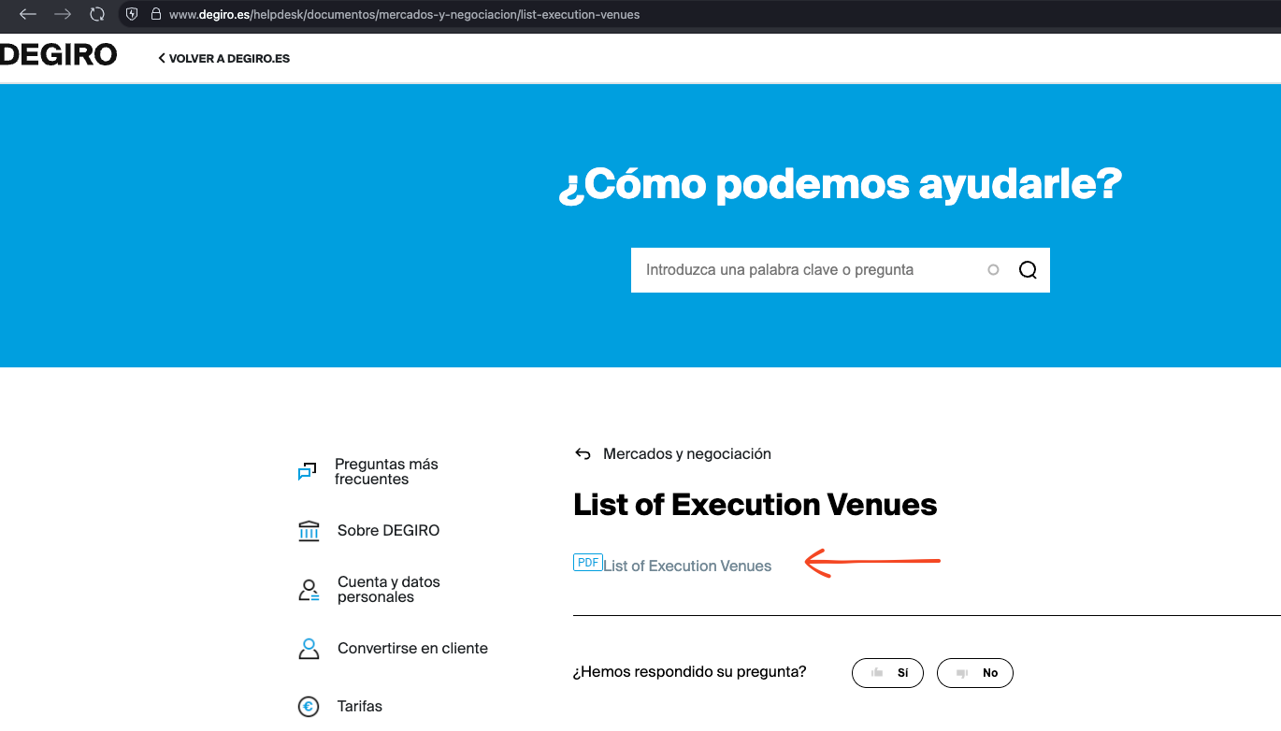
Task: Click the URL in the address bar
Action: (x=404, y=14)
